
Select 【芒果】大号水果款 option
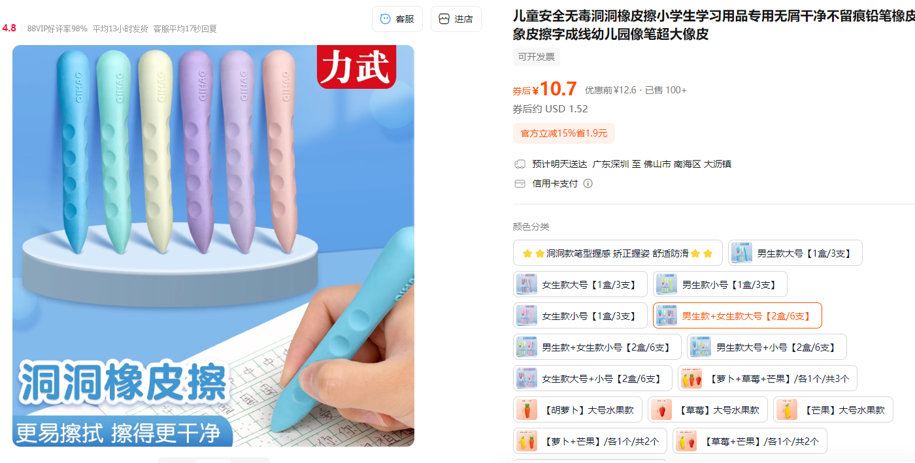click(x=833, y=410)
